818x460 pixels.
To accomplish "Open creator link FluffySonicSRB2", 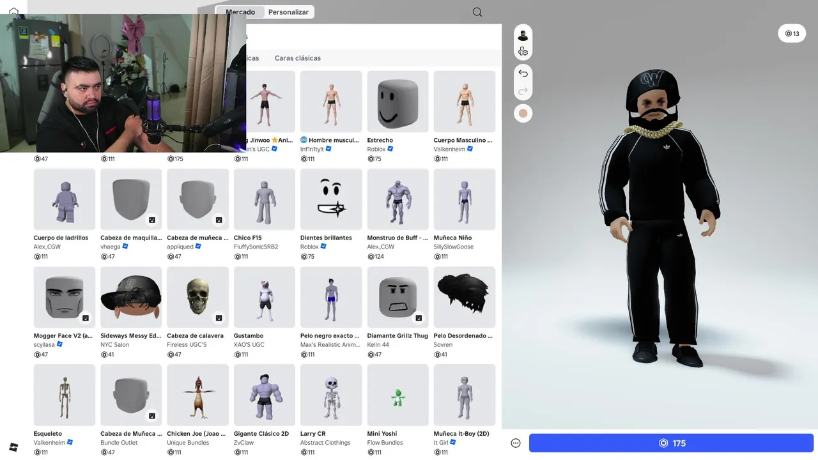I will point(256,247).
